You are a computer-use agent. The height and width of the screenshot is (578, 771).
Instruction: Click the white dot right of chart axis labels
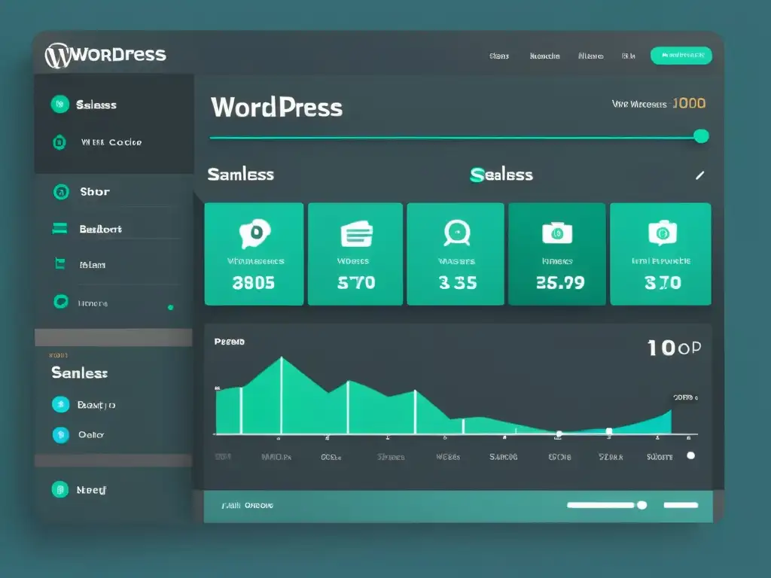tap(691, 455)
